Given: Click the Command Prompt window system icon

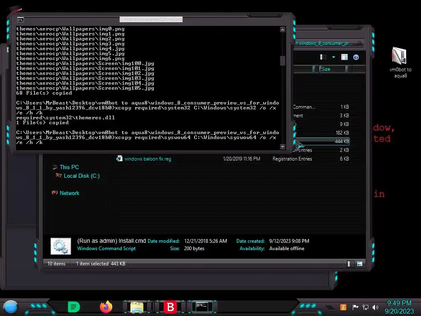Looking at the screenshot, I should [21, 20].
